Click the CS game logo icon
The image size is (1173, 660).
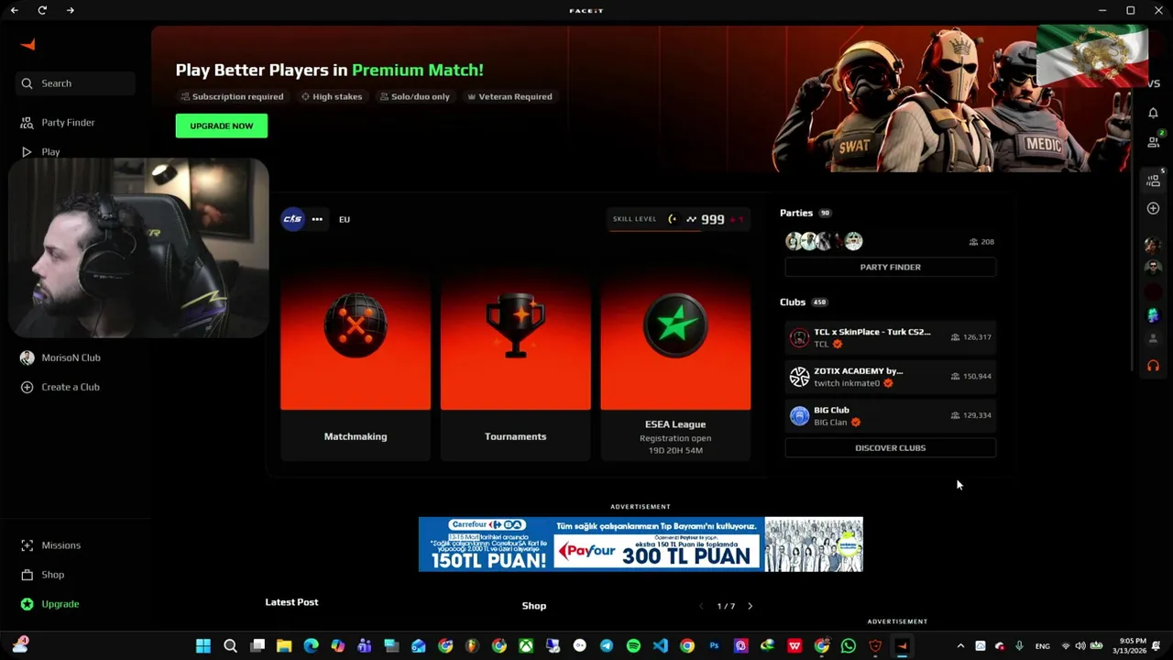[292, 219]
